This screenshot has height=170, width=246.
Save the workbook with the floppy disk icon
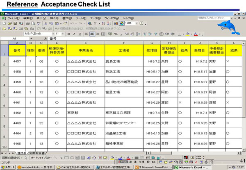[x=15, y=23]
